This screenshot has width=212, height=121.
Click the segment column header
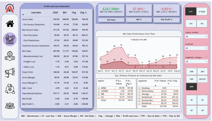(x=143, y=81)
